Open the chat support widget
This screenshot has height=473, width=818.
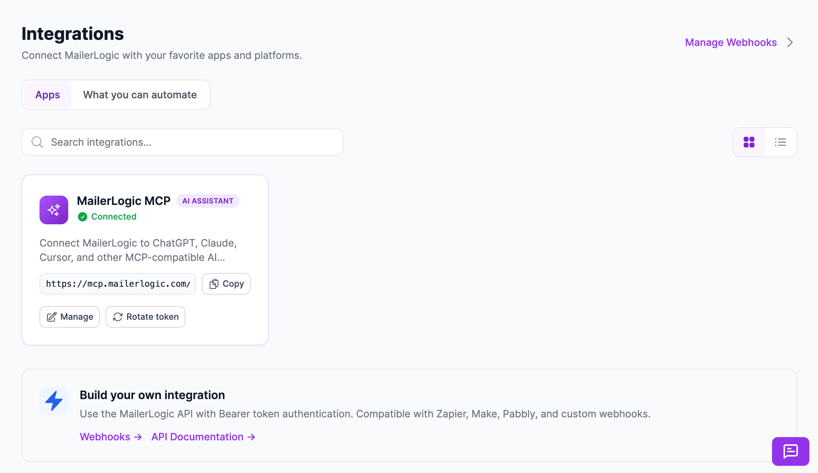[x=791, y=451]
